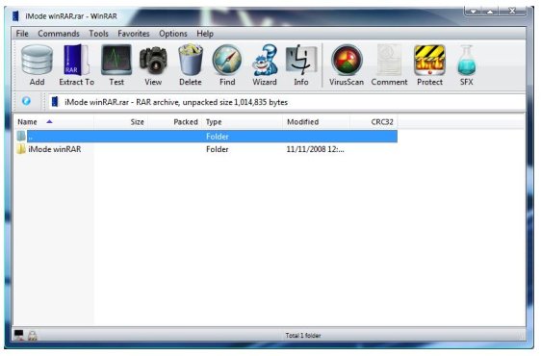Click the 'Total 1 folder' status text
Image resolution: width=541 pixels, height=356 pixels.
pos(303,335)
